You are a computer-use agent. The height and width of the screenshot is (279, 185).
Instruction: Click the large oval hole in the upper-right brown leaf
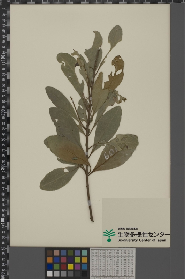pyautogui.click(x=119, y=72)
